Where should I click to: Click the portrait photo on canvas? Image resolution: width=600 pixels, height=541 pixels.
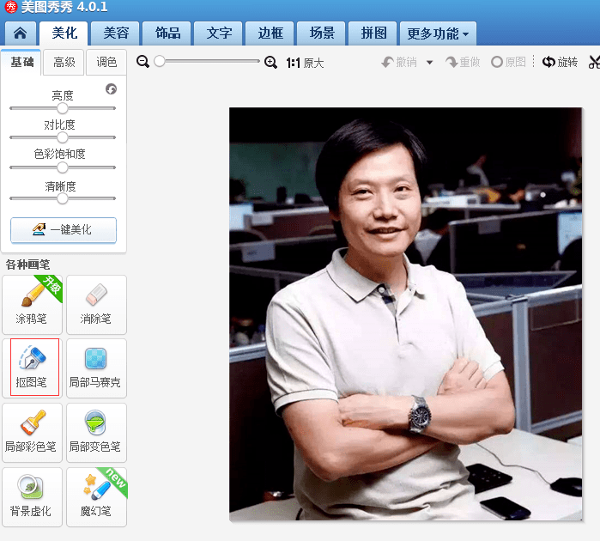coord(406,314)
